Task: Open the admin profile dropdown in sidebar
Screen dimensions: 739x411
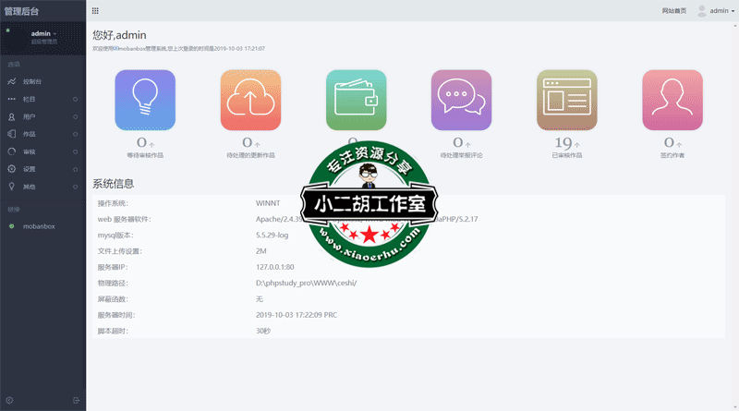Action: [x=43, y=34]
